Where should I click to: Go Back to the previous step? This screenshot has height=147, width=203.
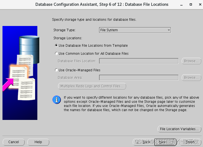tap(144, 142)
